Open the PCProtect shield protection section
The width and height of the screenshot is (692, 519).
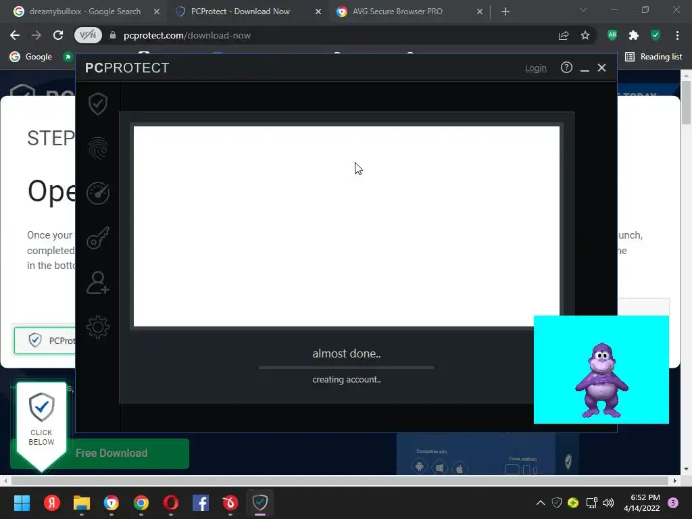click(x=97, y=103)
